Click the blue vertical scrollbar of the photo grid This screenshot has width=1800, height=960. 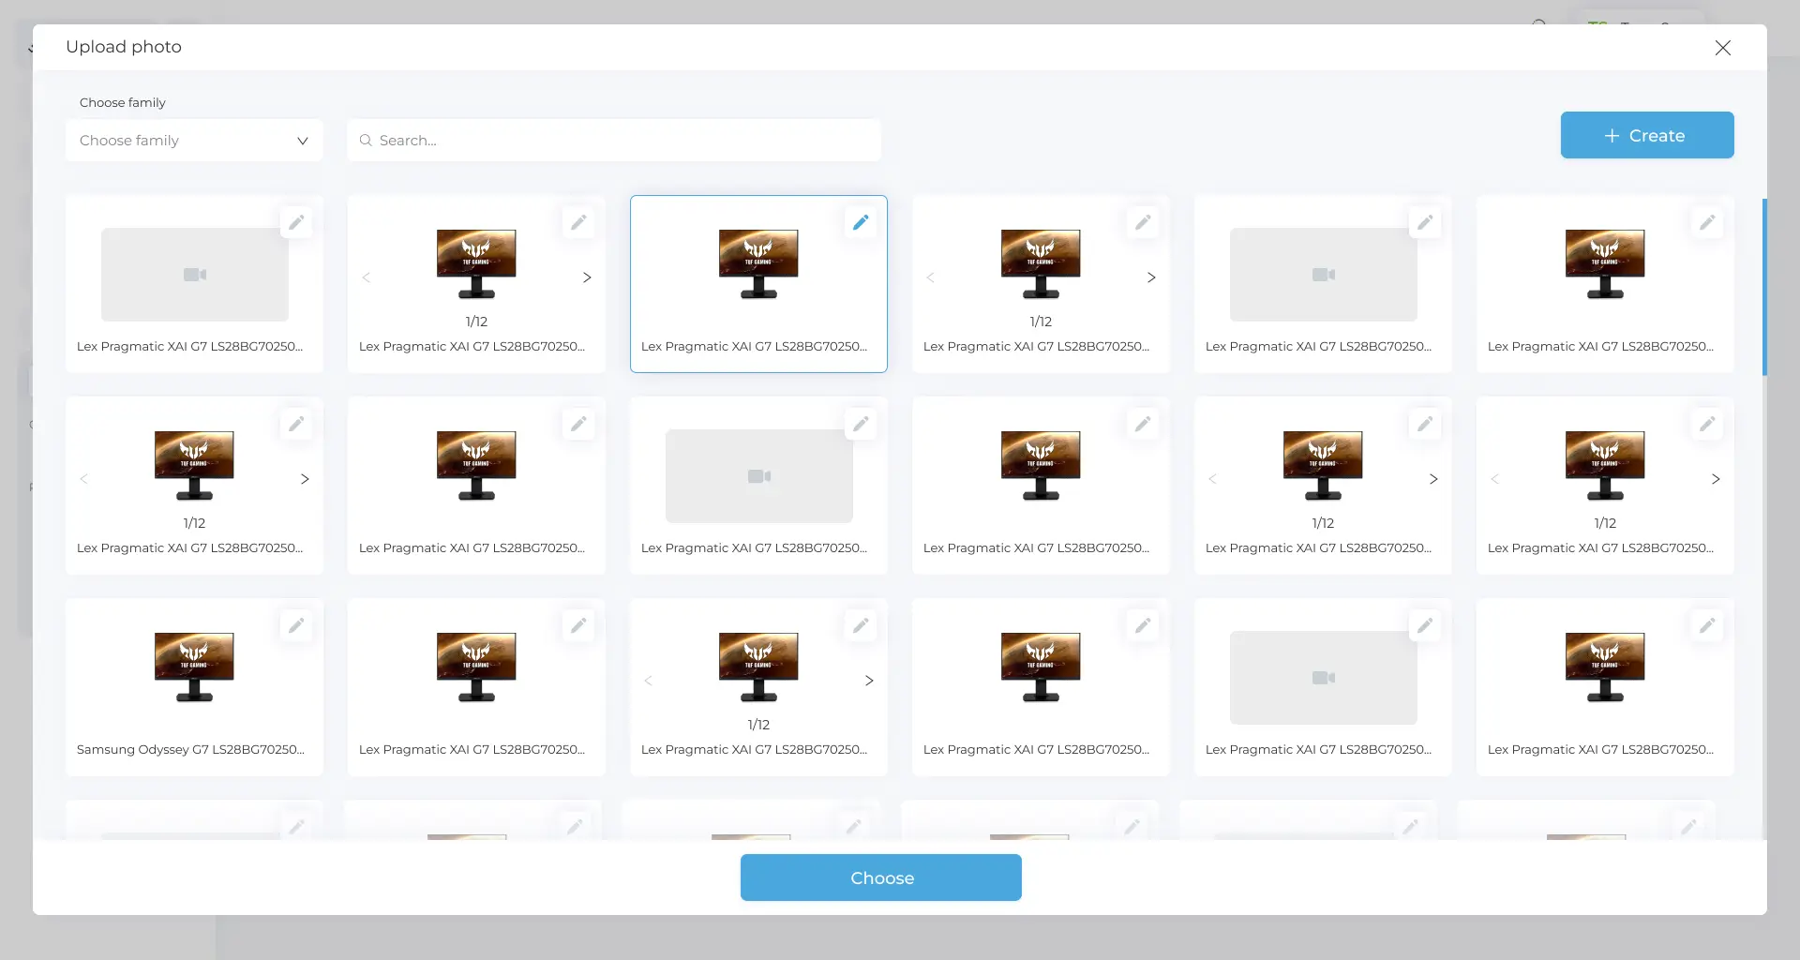click(1764, 286)
